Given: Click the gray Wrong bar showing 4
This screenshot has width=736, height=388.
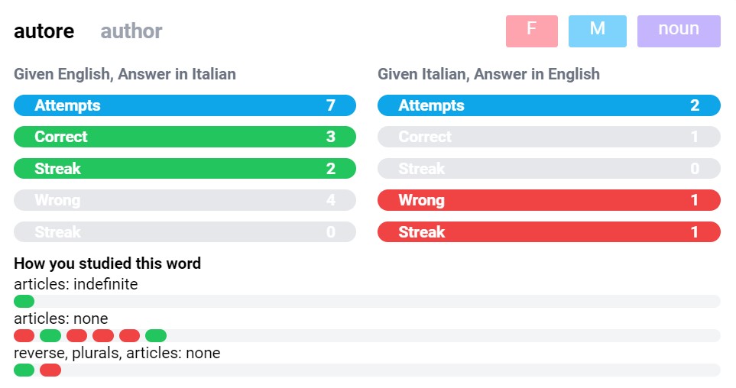Looking at the screenshot, I should pos(185,200).
